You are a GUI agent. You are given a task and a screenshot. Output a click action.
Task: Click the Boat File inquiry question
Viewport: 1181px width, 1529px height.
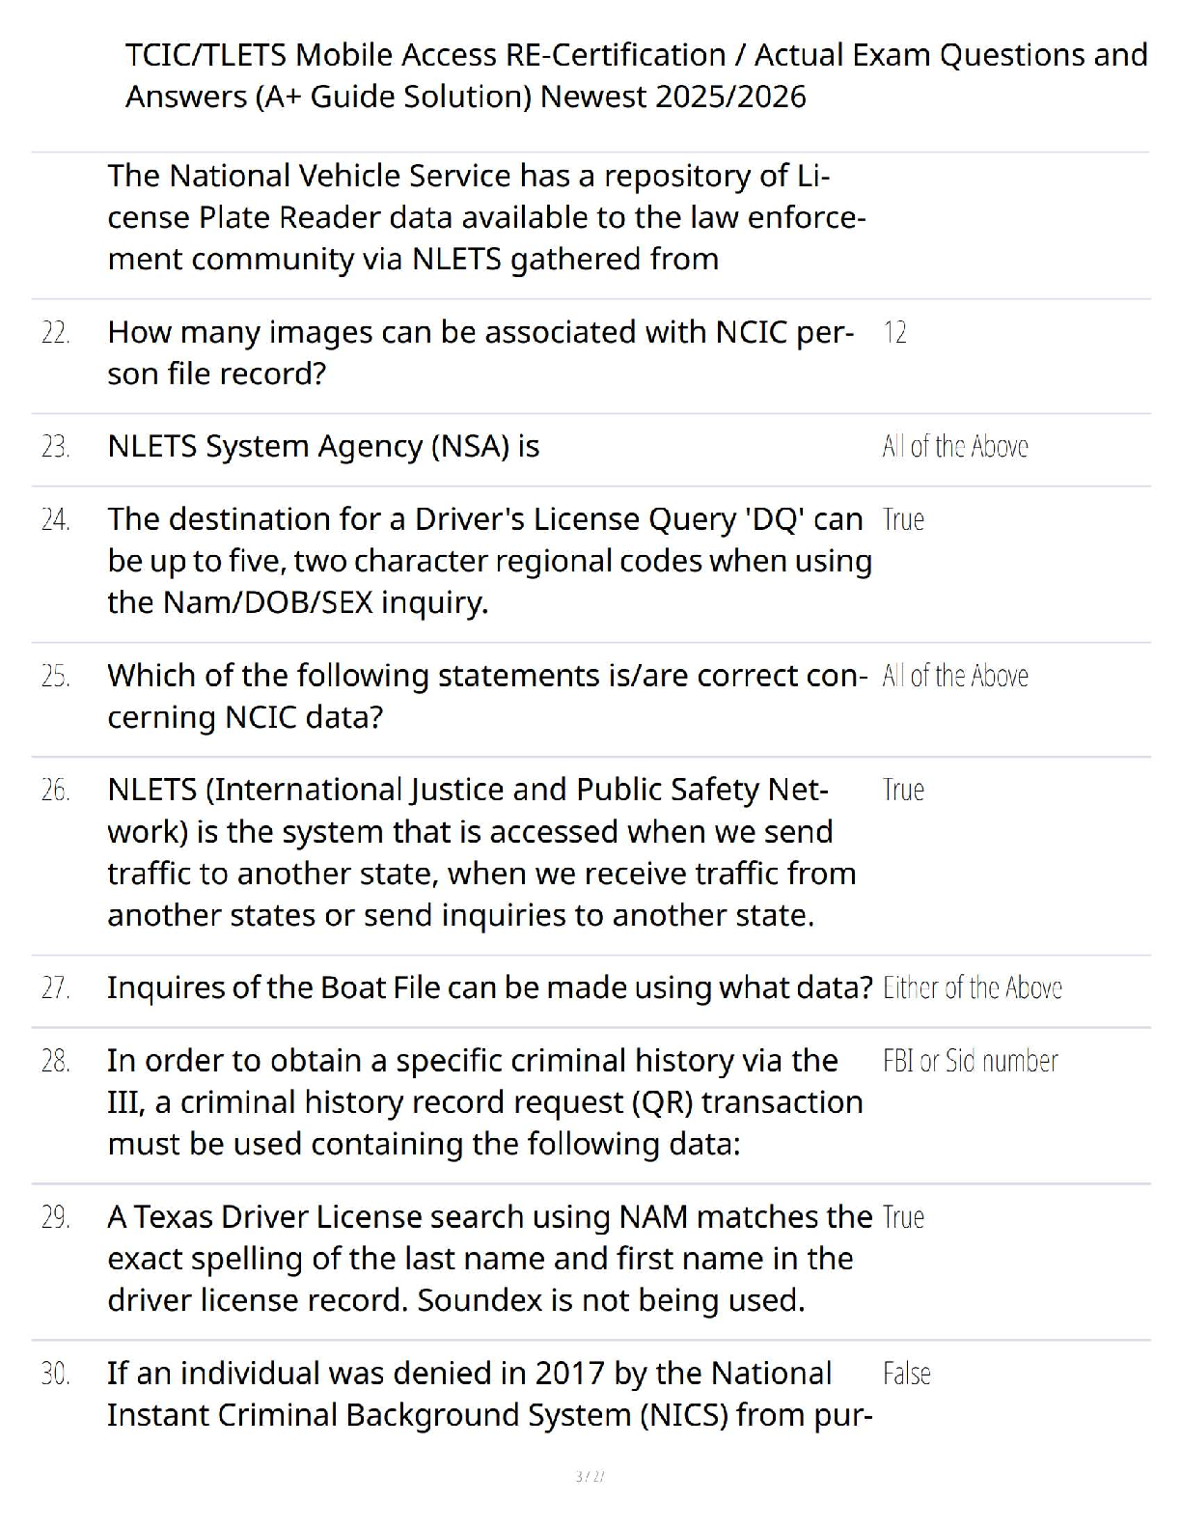[489, 988]
